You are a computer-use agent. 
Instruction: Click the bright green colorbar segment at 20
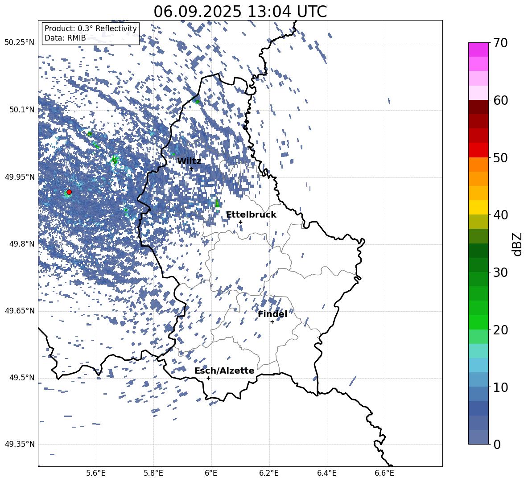pyautogui.click(x=478, y=322)
